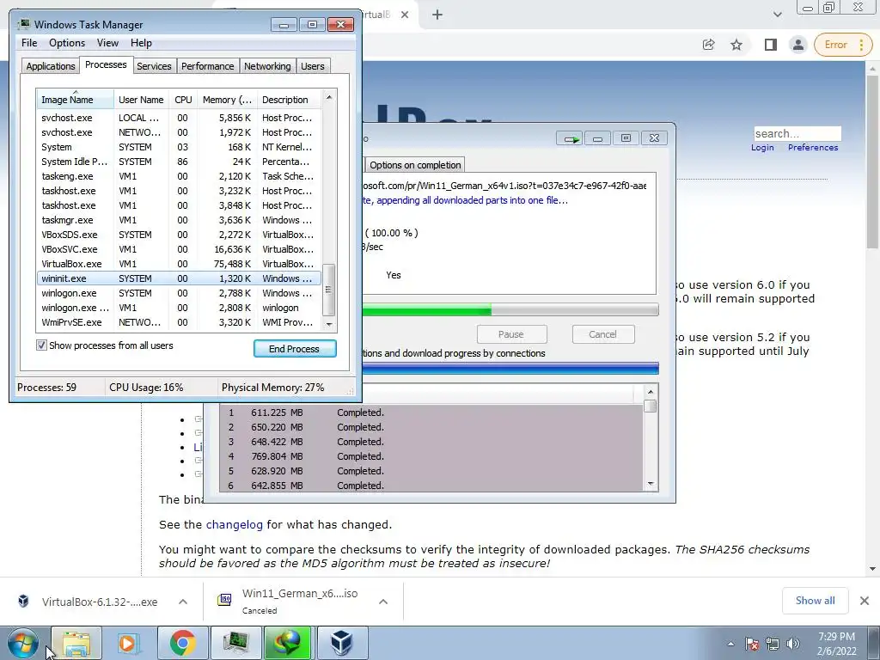880x660 pixels.
Task: Toggle Show processes from all users
Action: [41, 345]
